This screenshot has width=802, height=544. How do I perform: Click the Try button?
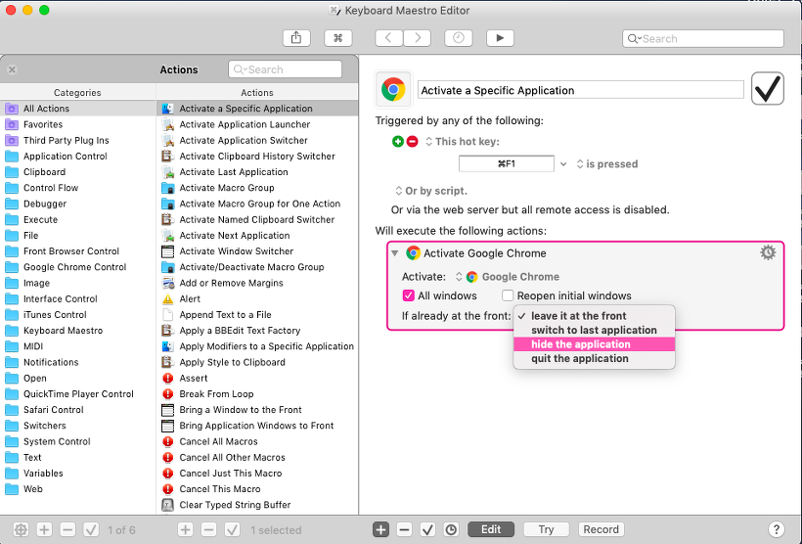(x=547, y=529)
